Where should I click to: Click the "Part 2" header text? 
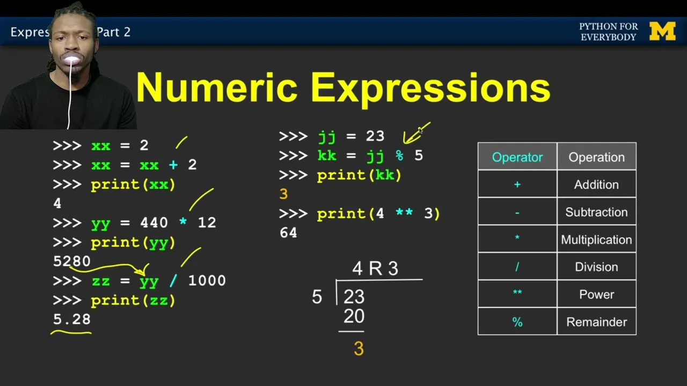pos(114,32)
